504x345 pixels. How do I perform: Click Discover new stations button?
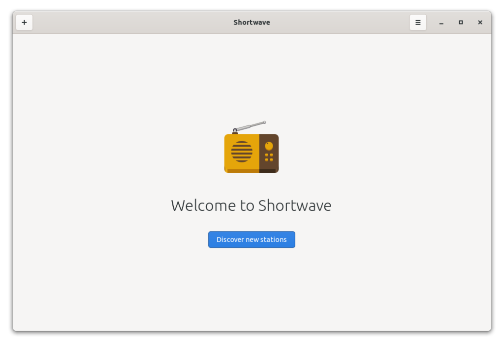click(252, 240)
